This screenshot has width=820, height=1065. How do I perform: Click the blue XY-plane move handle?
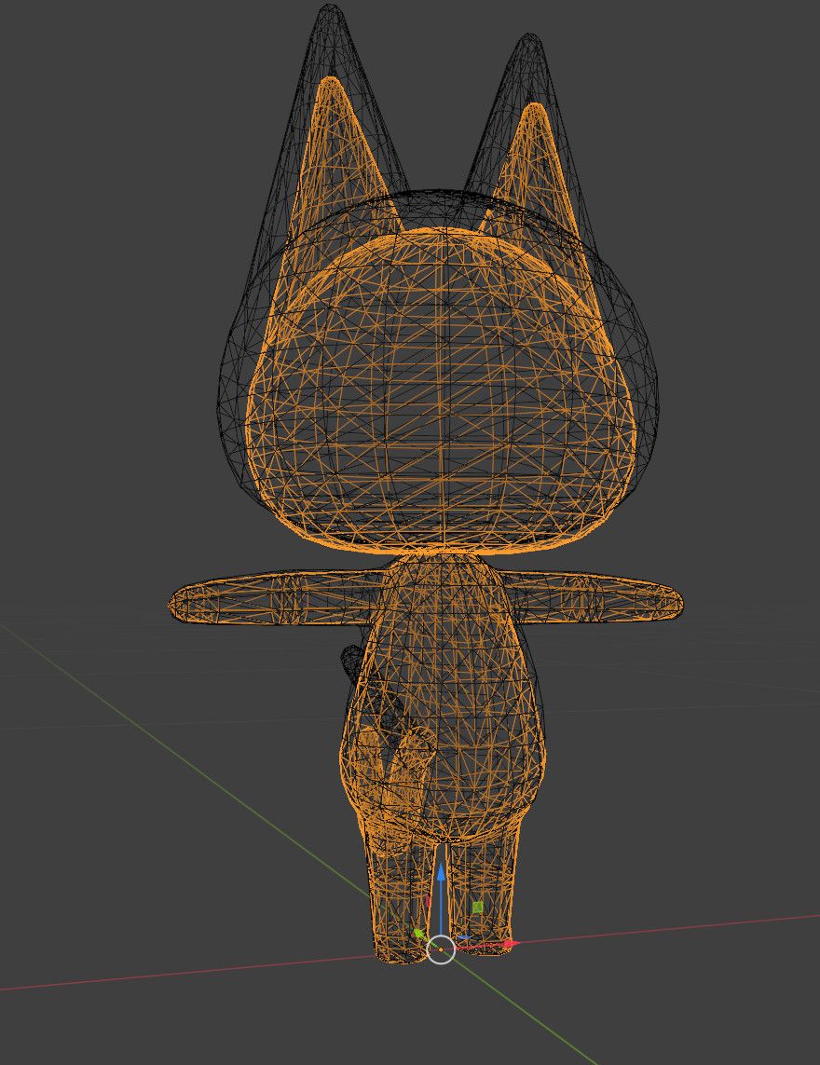coord(464,937)
